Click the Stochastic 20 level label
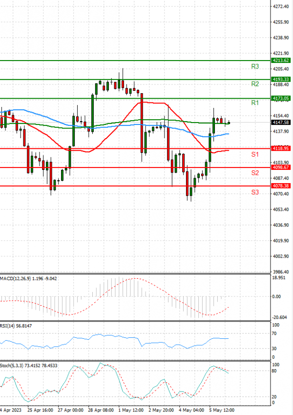The width and height of the screenshot is (293, 415). click(274, 397)
